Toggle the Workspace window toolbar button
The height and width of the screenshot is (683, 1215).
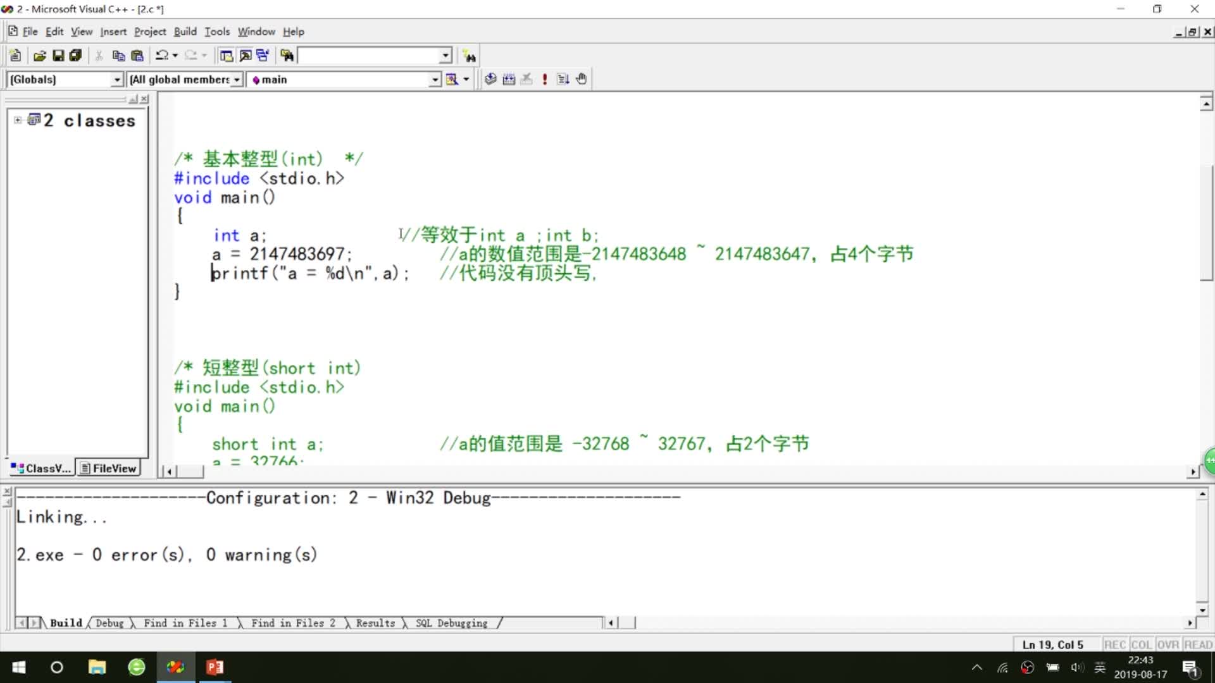coord(226,56)
